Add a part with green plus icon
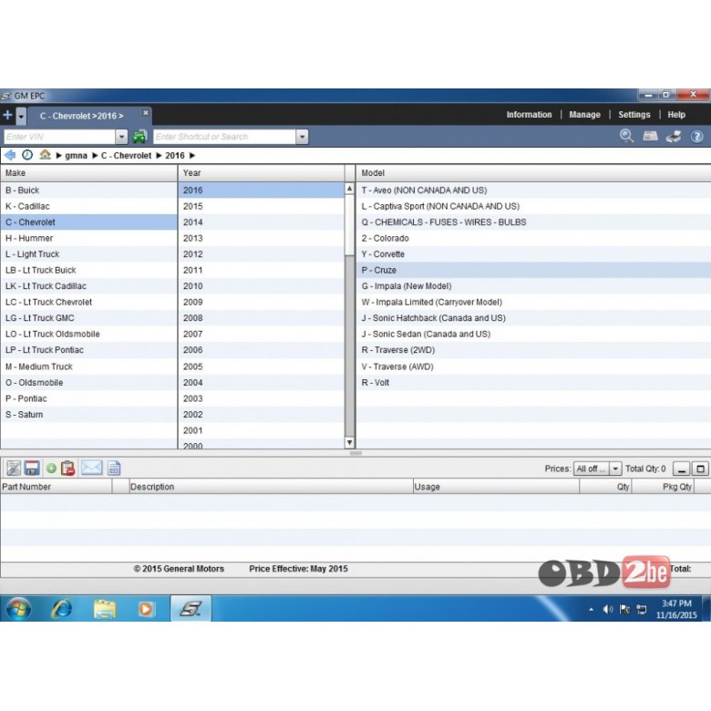Image resolution: width=711 pixels, height=711 pixels. (51, 468)
